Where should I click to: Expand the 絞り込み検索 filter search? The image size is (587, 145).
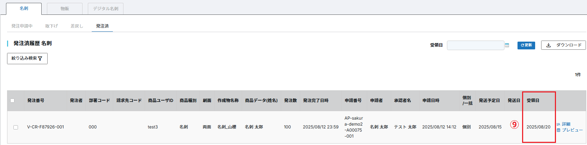click(27, 59)
